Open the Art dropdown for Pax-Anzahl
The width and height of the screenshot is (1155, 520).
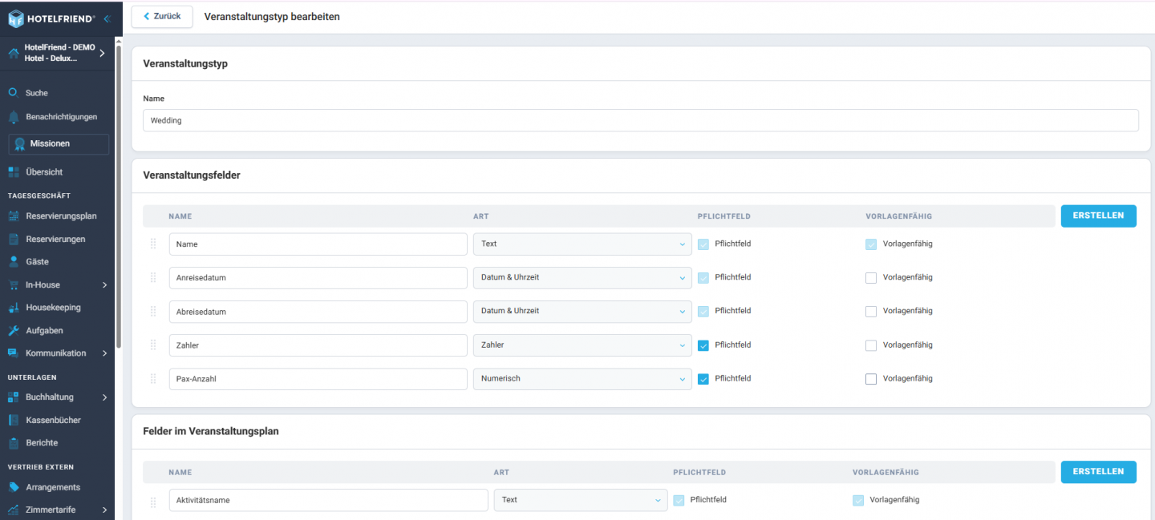pyautogui.click(x=582, y=379)
